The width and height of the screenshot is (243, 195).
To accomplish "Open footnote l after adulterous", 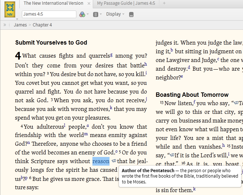I will tap(65, 125).
